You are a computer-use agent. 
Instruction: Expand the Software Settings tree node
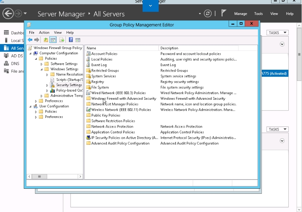tap(42, 64)
